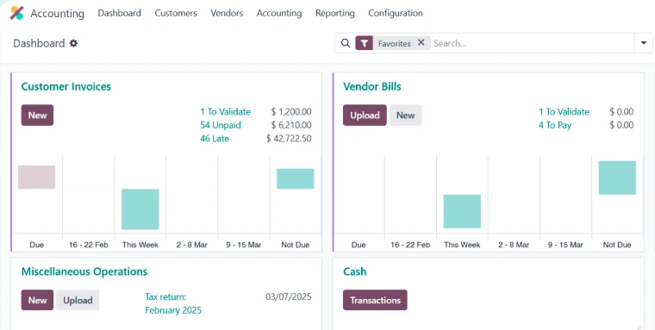Open the 54 Unpaid invoices link
The image size is (655, 330).
click(x=221, y=125)
